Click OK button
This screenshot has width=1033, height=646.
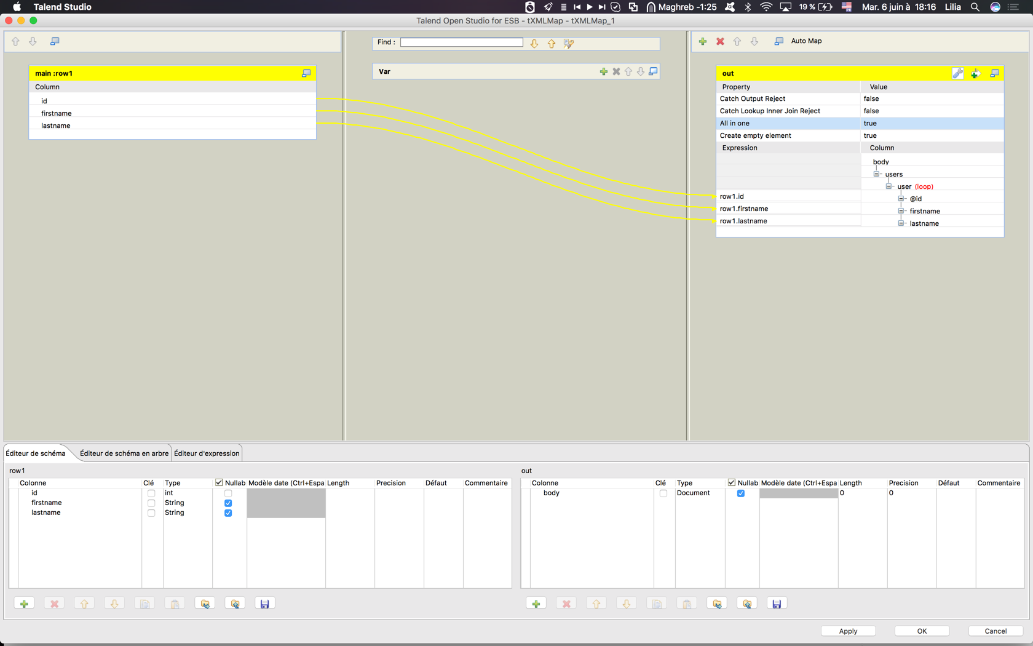click(922, 631)
